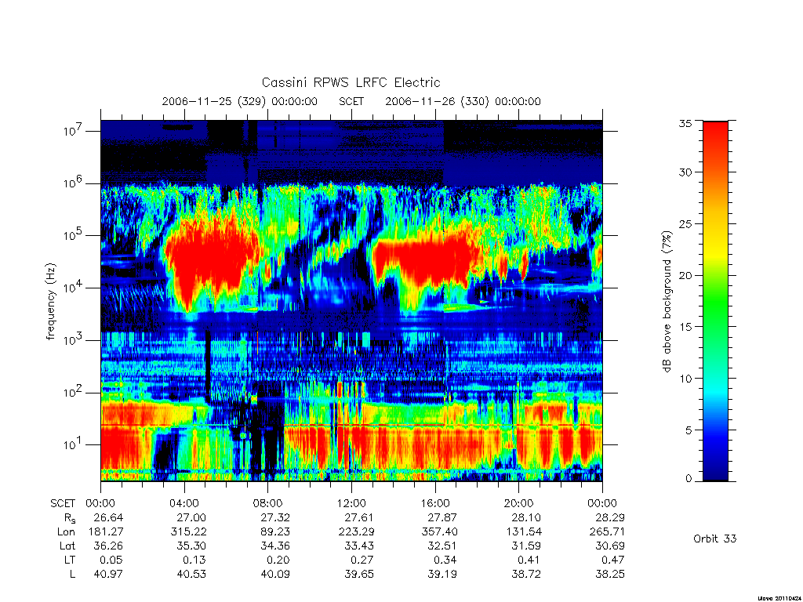
Task: Click the spectrogram plot image
Action: click(x=351, y=301)
